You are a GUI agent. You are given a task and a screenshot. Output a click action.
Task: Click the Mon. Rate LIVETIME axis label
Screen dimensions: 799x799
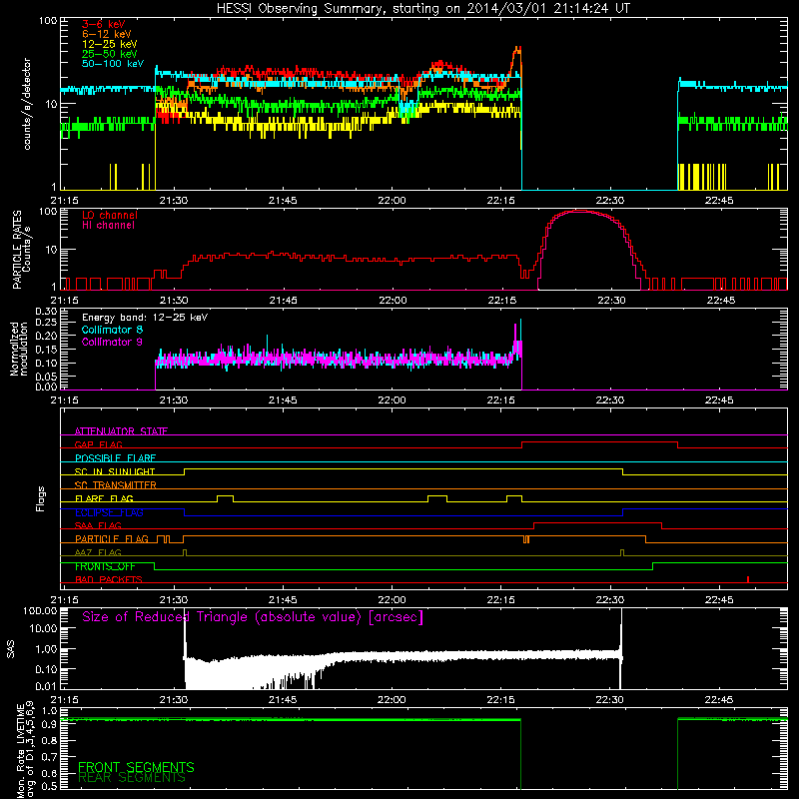click(26, 751)
